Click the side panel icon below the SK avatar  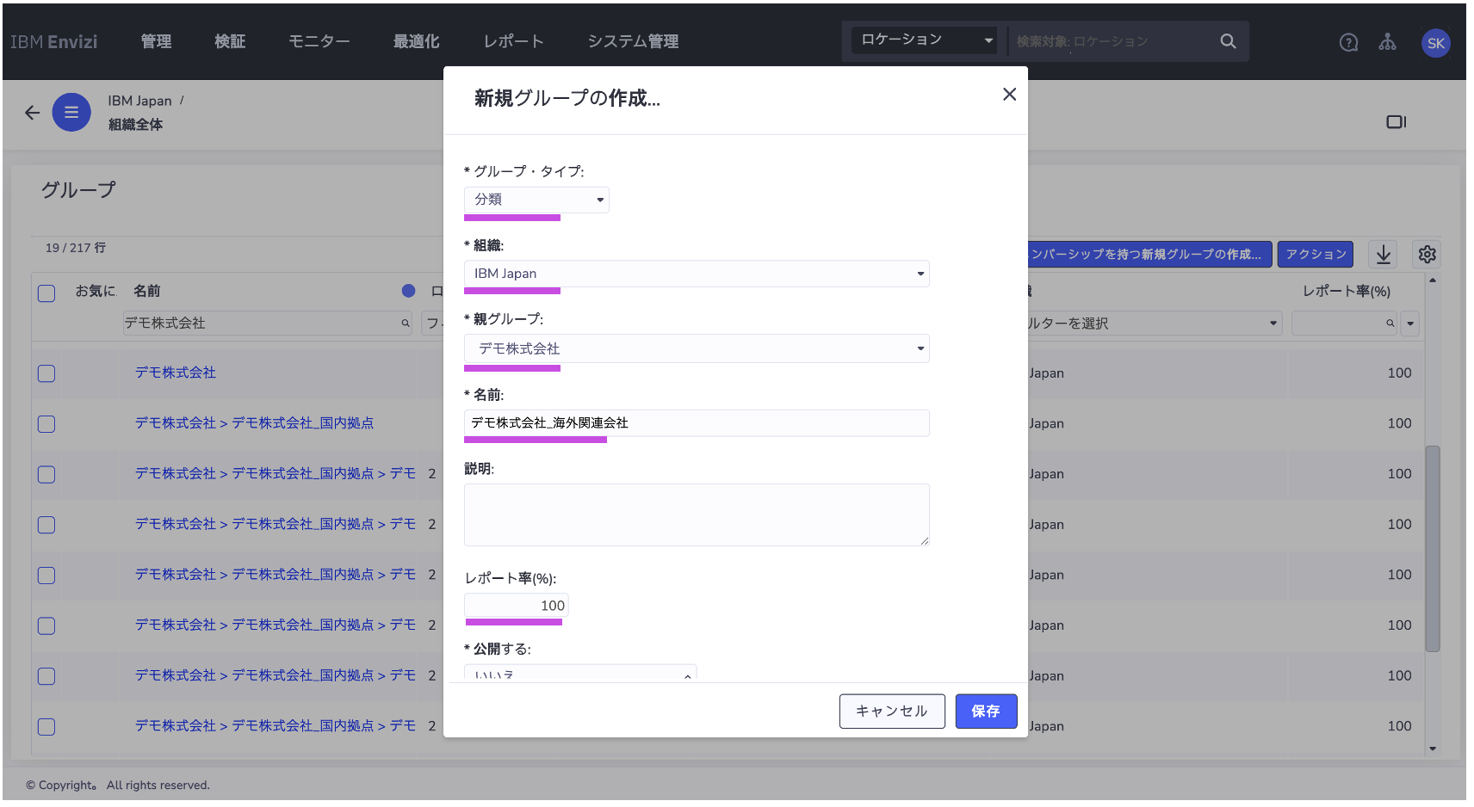1397,121
